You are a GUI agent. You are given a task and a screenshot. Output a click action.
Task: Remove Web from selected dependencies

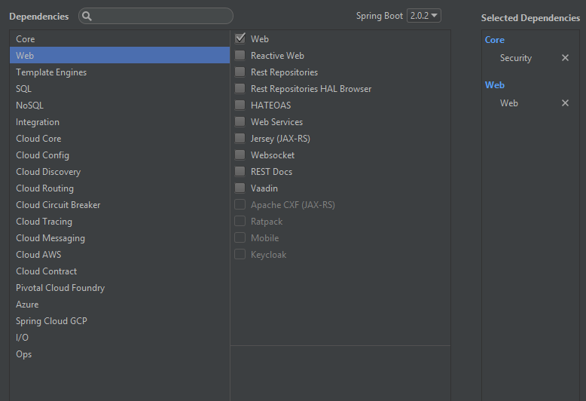coord(565,103)
